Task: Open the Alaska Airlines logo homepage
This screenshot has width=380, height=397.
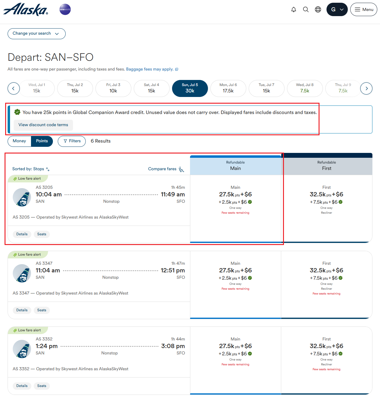Action: 26,9
